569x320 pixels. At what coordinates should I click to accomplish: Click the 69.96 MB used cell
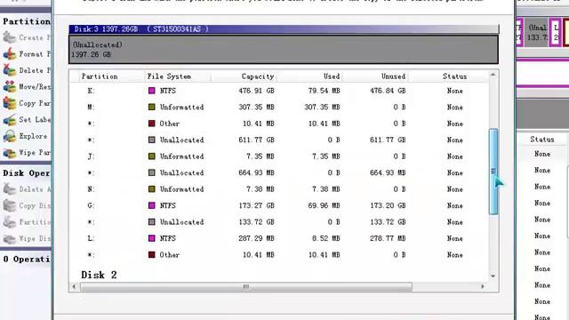pyautogui.click(x=324, y=205)
